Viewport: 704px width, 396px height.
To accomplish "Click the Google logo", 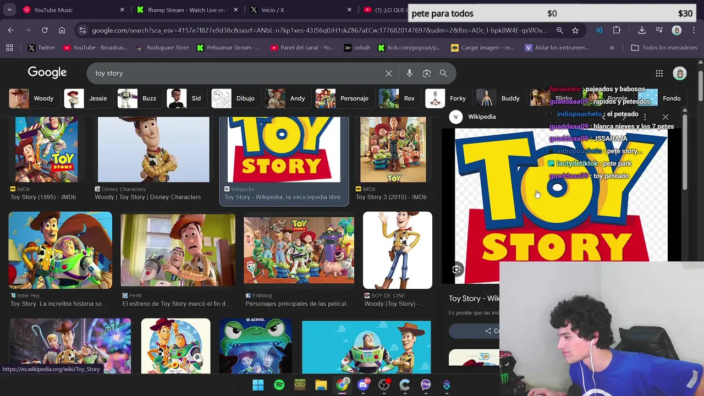I will click(x=47, y=73).
